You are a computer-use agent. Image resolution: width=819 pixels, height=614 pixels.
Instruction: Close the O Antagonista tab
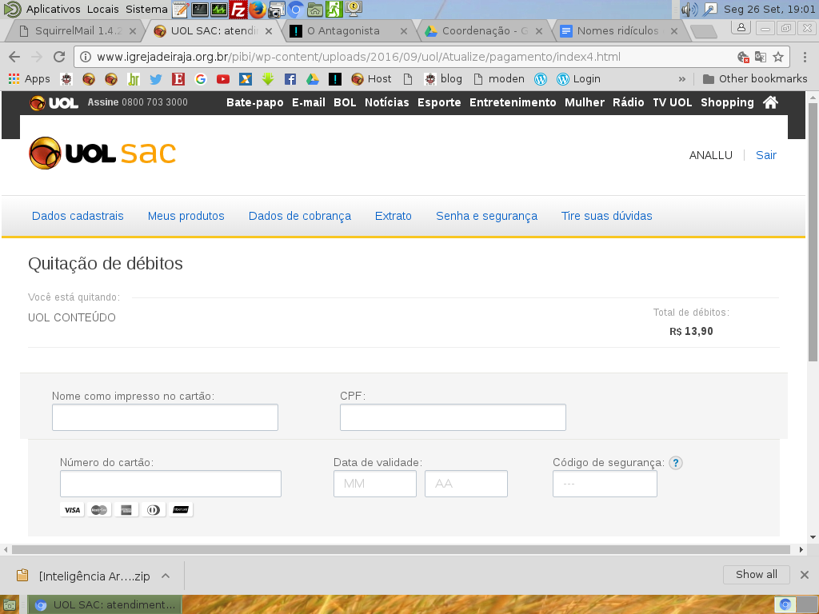tap(404, 31)
